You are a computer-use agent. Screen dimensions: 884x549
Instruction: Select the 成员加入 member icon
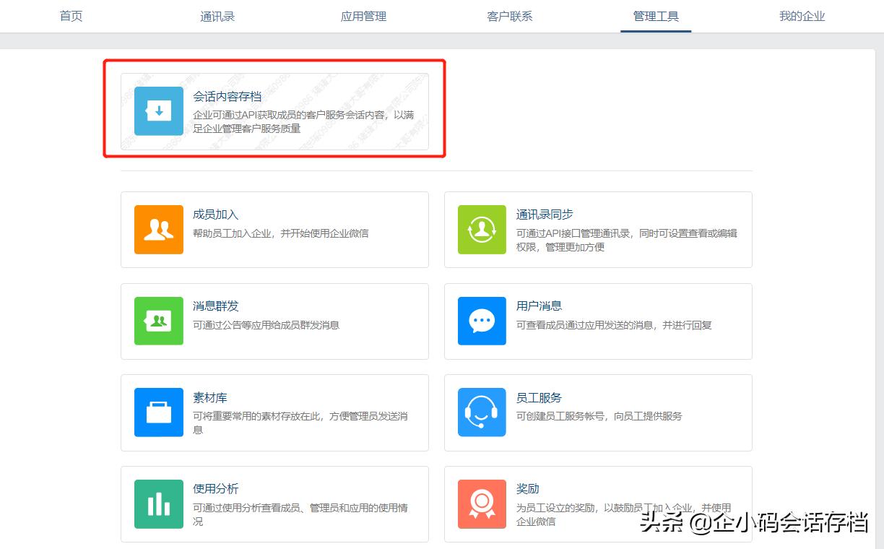(x=158, y=230)
